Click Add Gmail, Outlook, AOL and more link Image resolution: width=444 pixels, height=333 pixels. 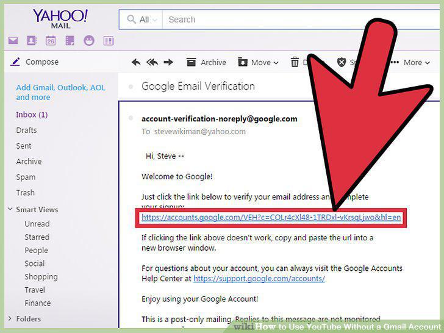60,92
